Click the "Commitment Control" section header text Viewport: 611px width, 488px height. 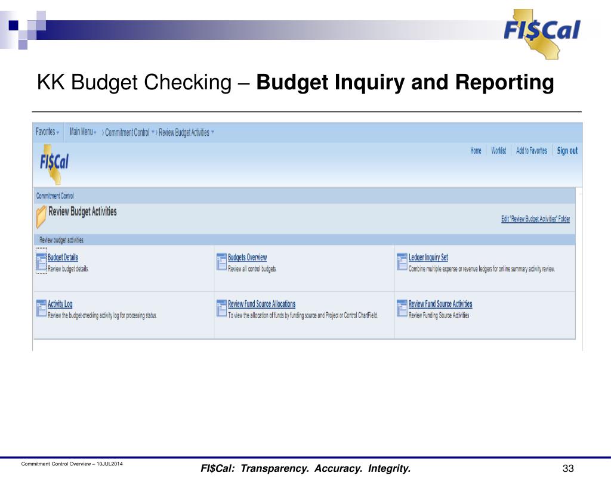point(55,196)
